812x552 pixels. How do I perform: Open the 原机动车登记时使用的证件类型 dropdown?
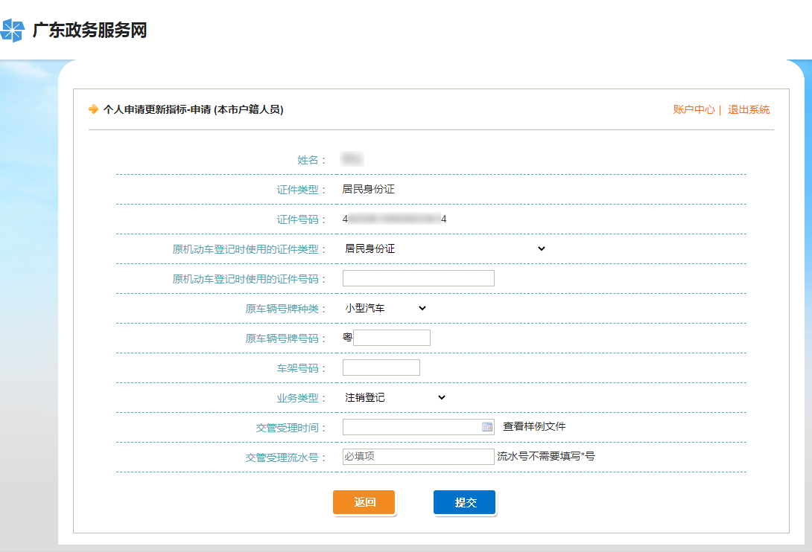click(445, 248)
